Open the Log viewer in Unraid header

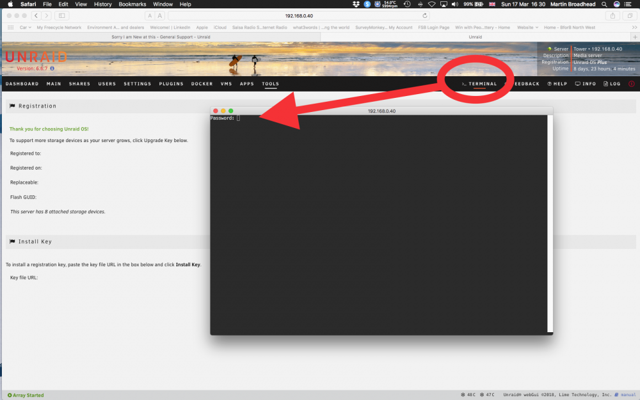[x=612, y=84]
